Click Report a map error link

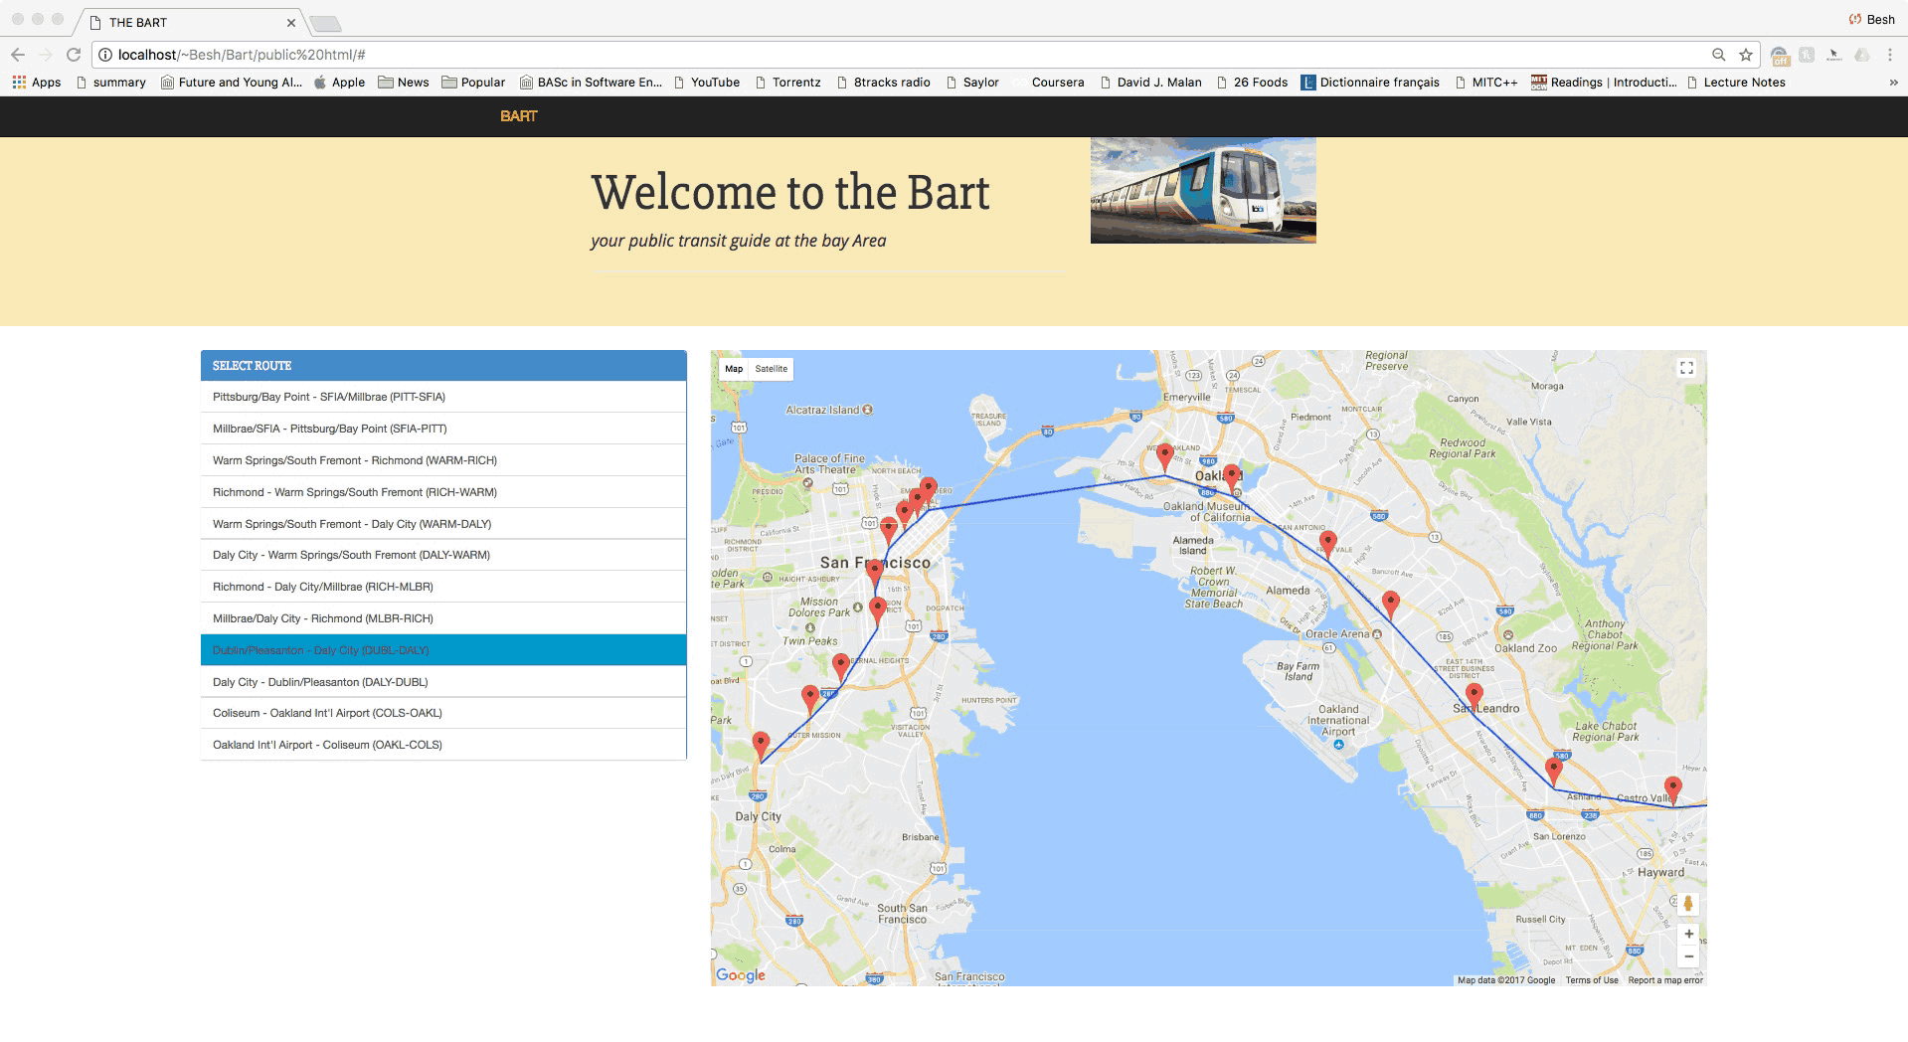click(x=1665, y=980)
